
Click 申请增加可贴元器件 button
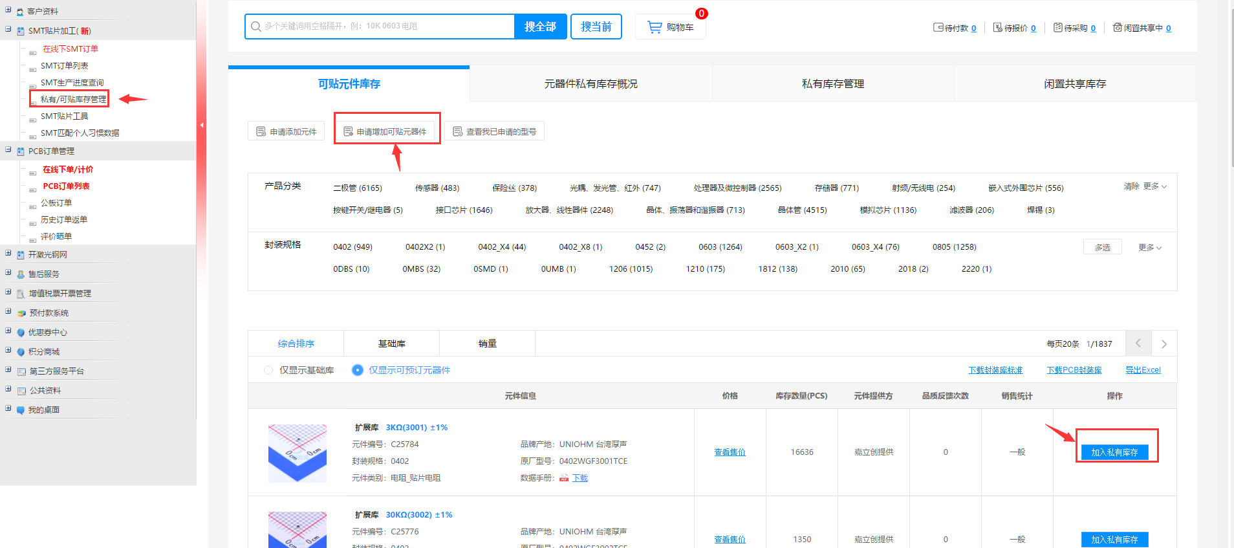point(385,131)
